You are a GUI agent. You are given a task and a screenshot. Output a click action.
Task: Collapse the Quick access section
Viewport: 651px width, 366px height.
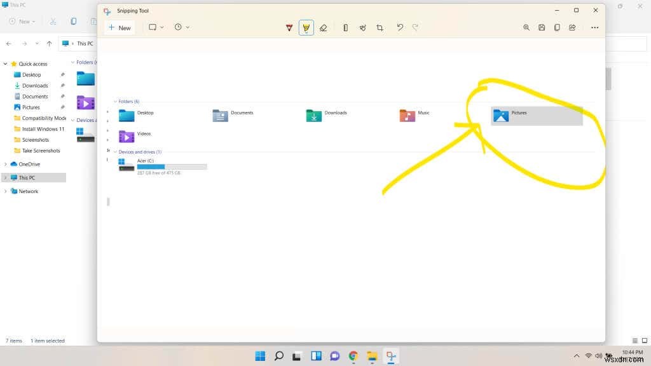(5, 64)
